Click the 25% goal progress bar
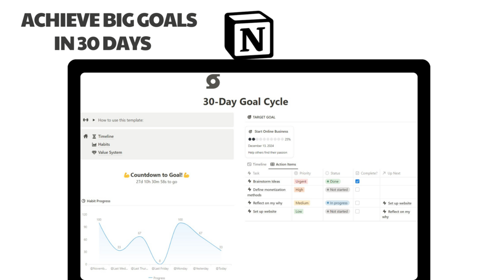The width and height of the screenshot is (498, 280). click(x=270, y=139)
